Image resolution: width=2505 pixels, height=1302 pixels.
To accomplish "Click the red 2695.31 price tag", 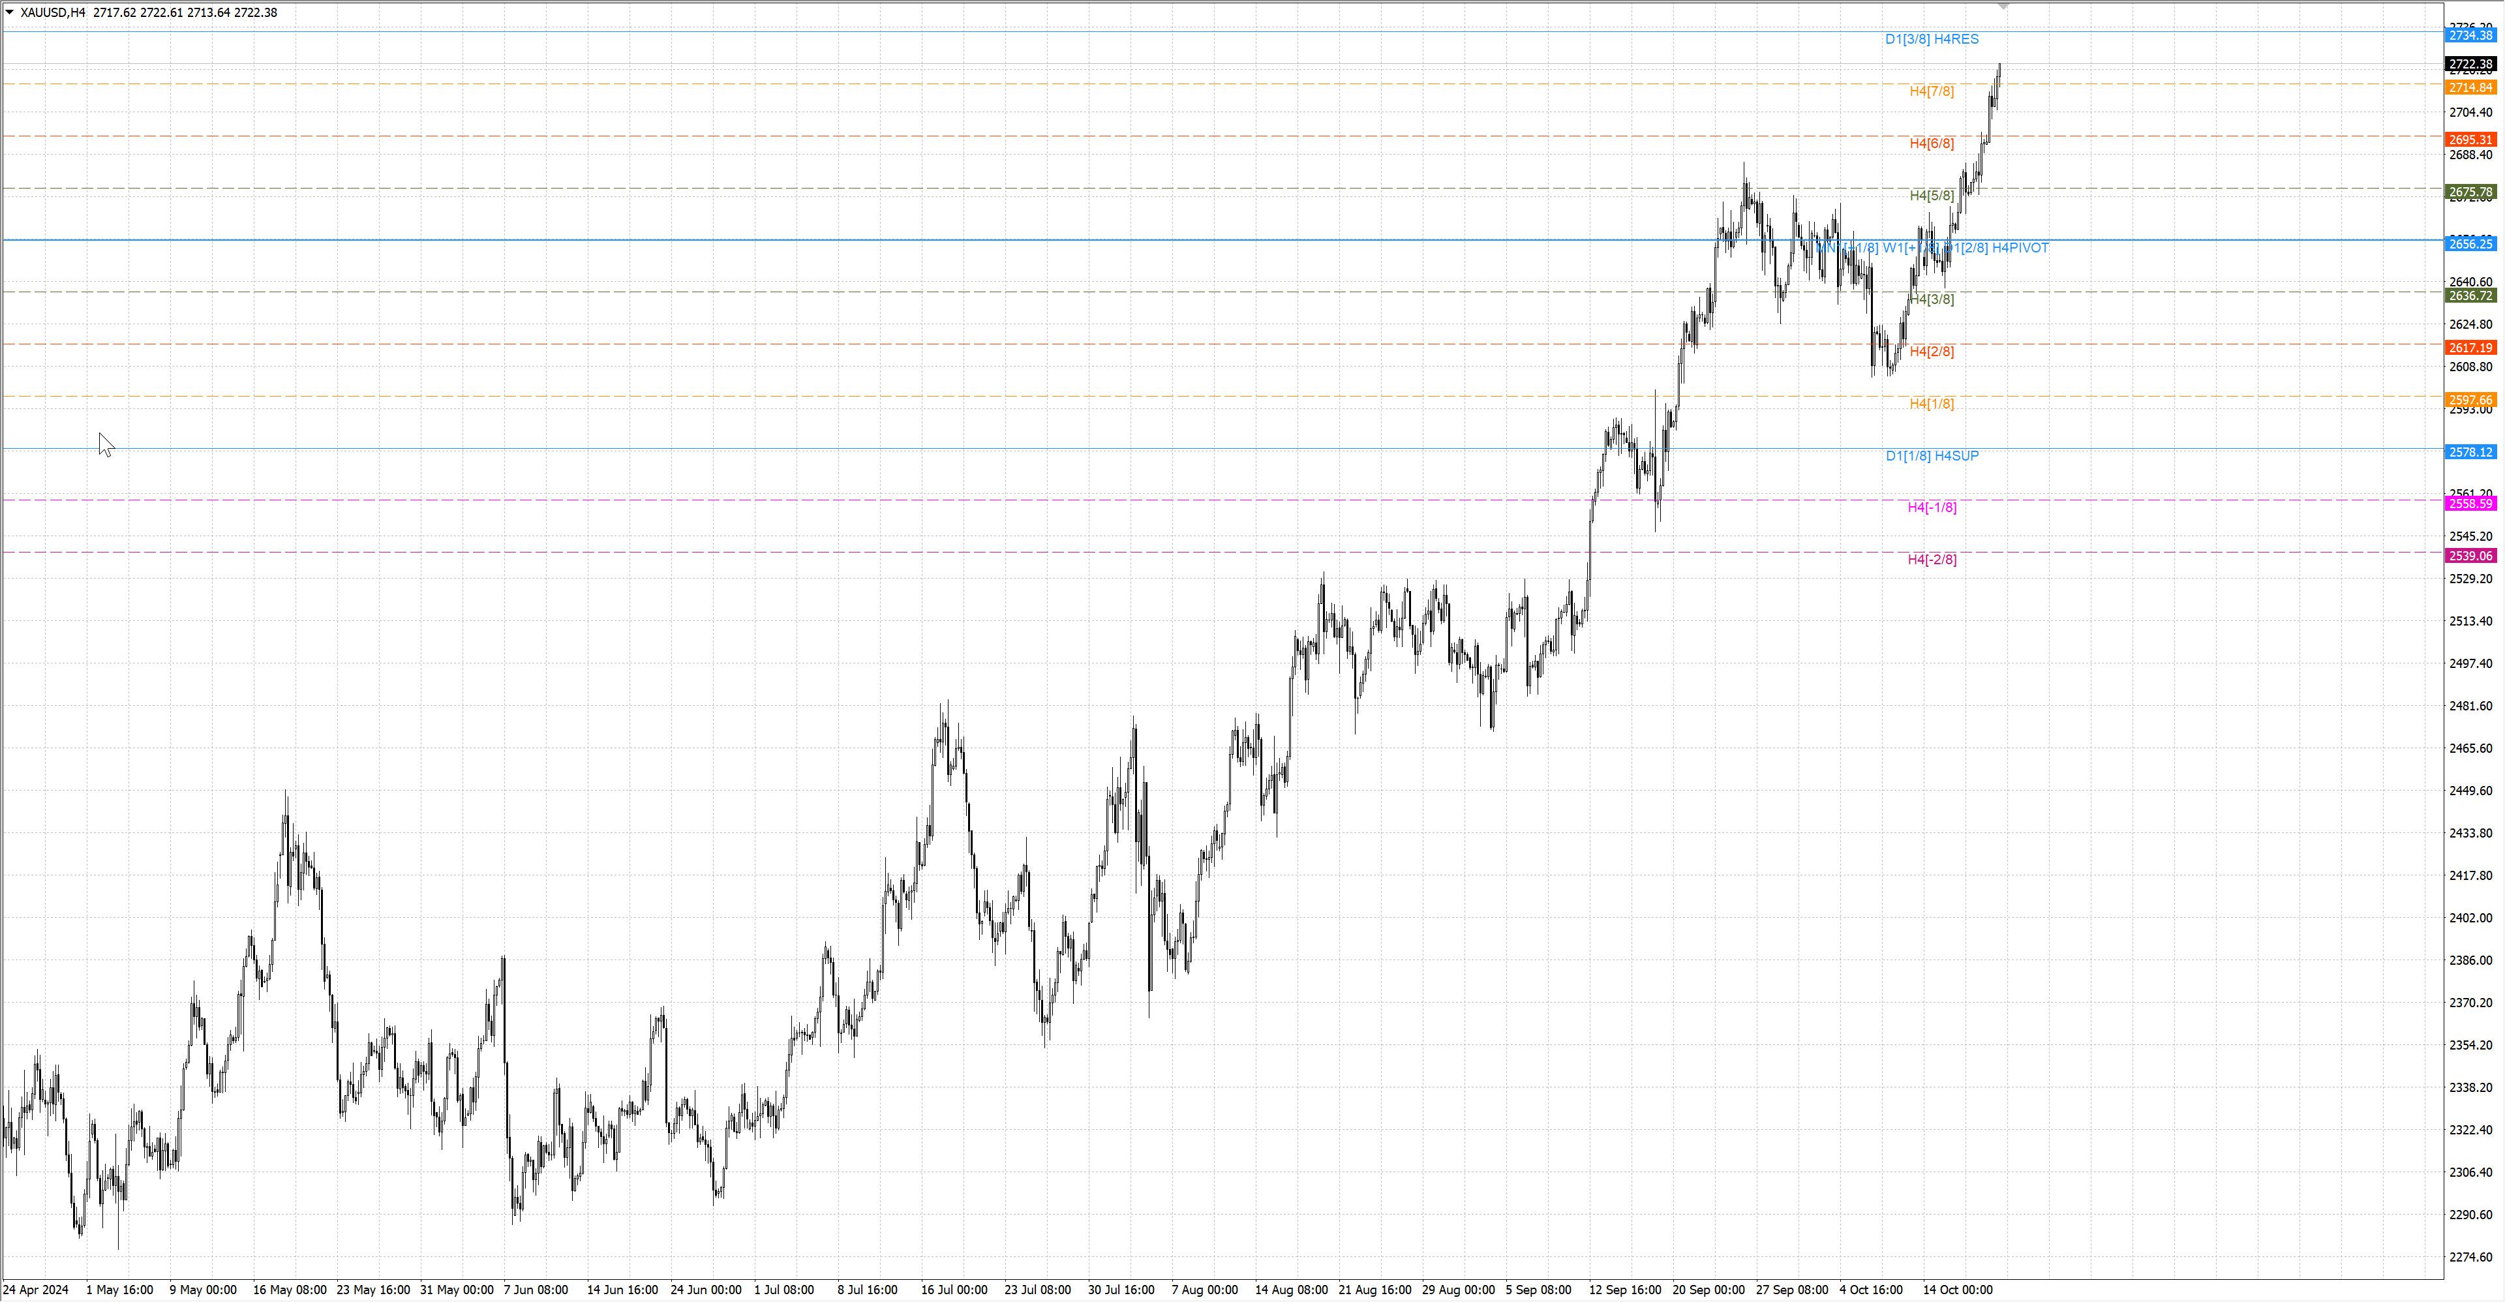I will [2470, 140].
